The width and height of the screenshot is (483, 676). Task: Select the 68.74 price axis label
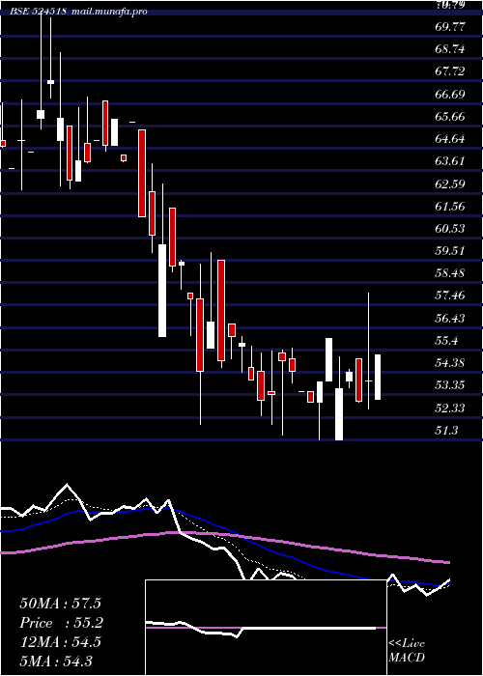450,49
